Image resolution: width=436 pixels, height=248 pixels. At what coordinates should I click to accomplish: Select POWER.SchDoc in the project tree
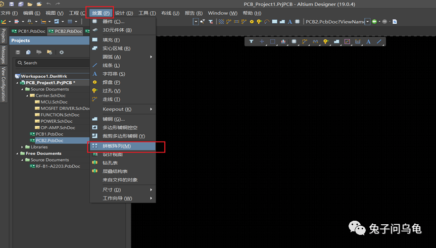pyautogui.click(x=57, y=121)
